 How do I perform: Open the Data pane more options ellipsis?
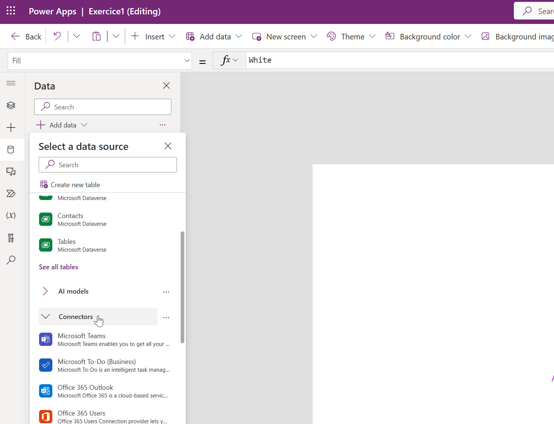coord(163,125)
